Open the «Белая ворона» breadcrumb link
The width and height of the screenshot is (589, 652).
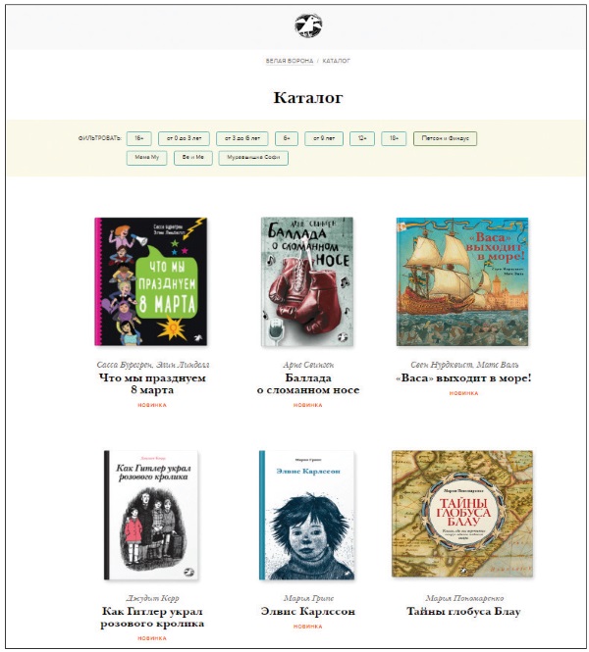[x=290, y=61]
